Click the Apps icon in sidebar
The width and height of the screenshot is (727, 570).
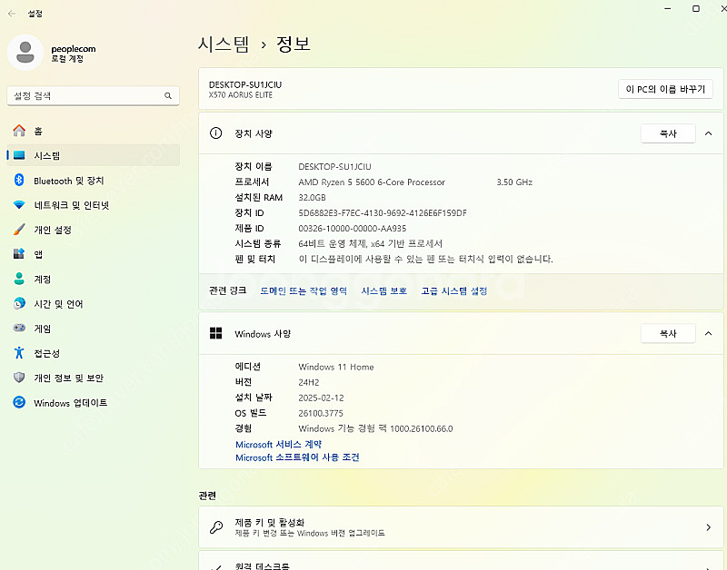19,254
